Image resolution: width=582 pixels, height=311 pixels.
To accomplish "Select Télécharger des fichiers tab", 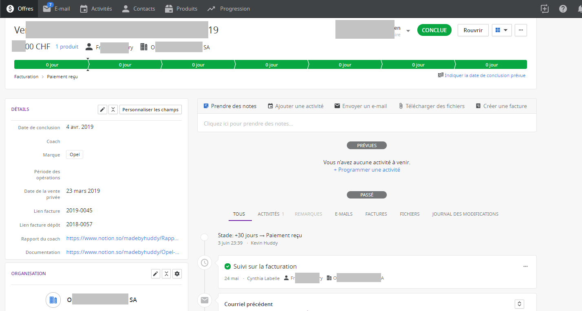I will (432, 106).
